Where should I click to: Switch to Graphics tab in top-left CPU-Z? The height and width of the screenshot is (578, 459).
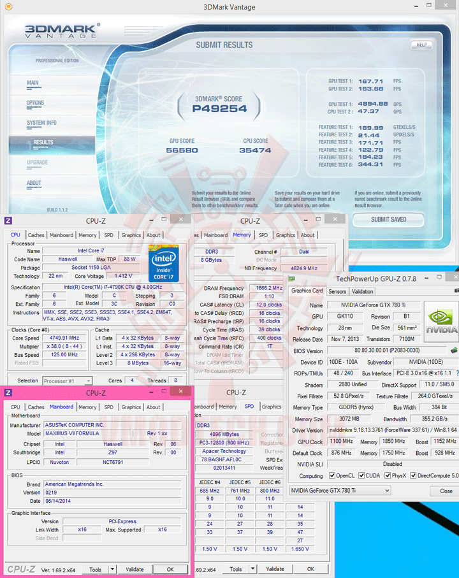[131, 235]
